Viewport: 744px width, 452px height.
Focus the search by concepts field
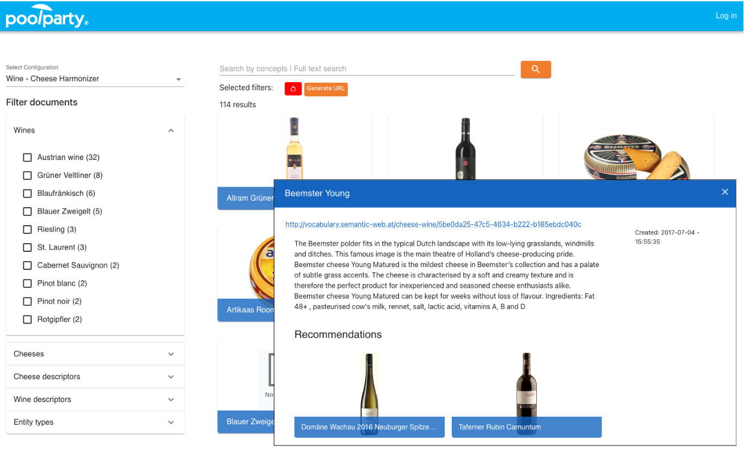point(367,69)
